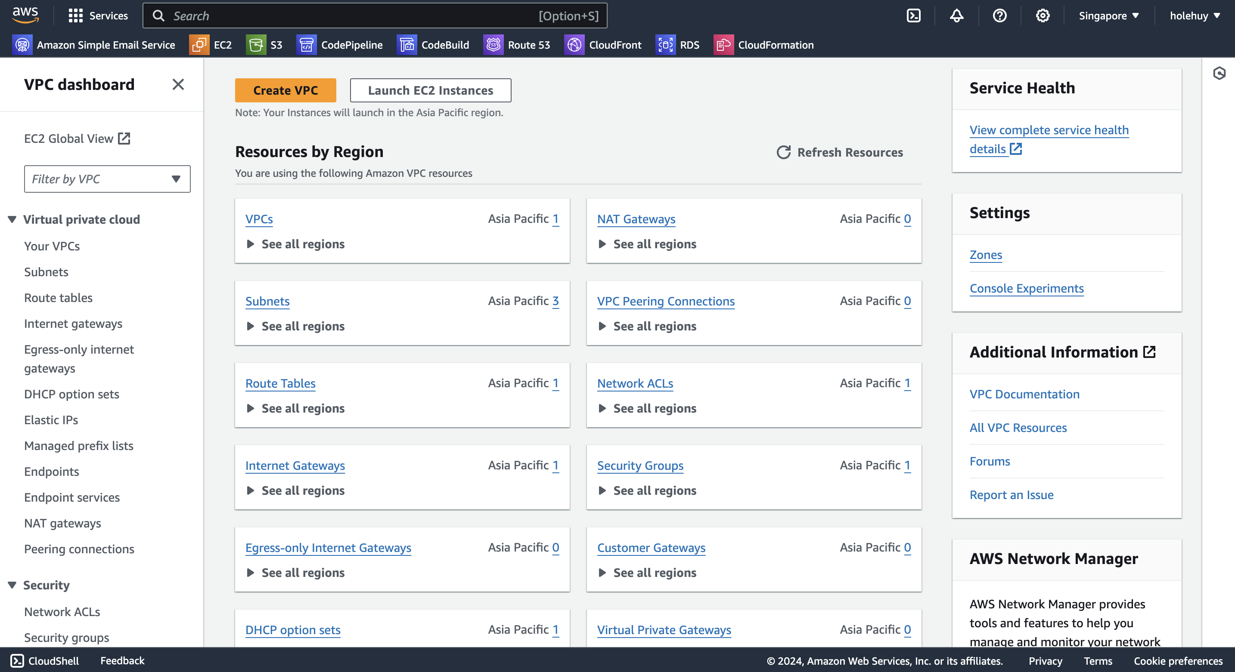Open Additional Information external link icon
1235x672 pixels.
tap(1149, 352)
